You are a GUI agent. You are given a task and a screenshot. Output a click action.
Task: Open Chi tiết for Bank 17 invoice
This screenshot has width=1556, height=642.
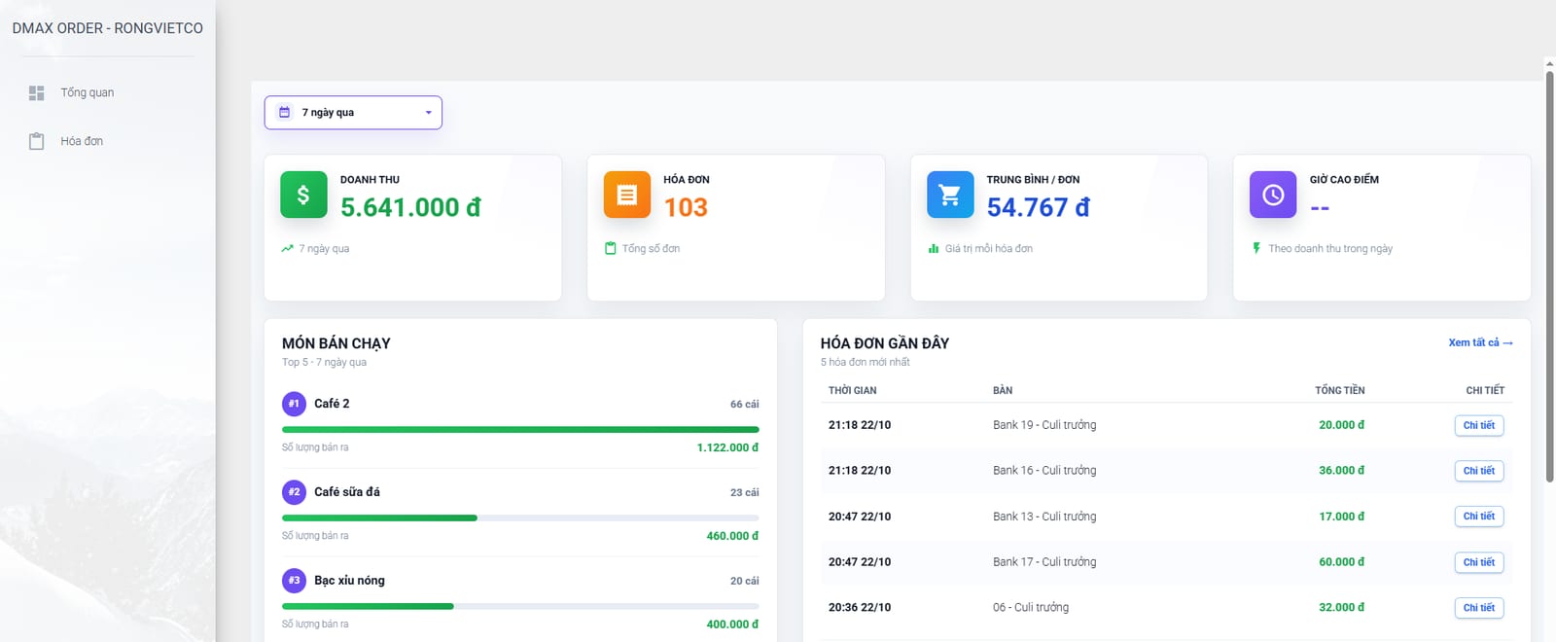point(1479,562)
